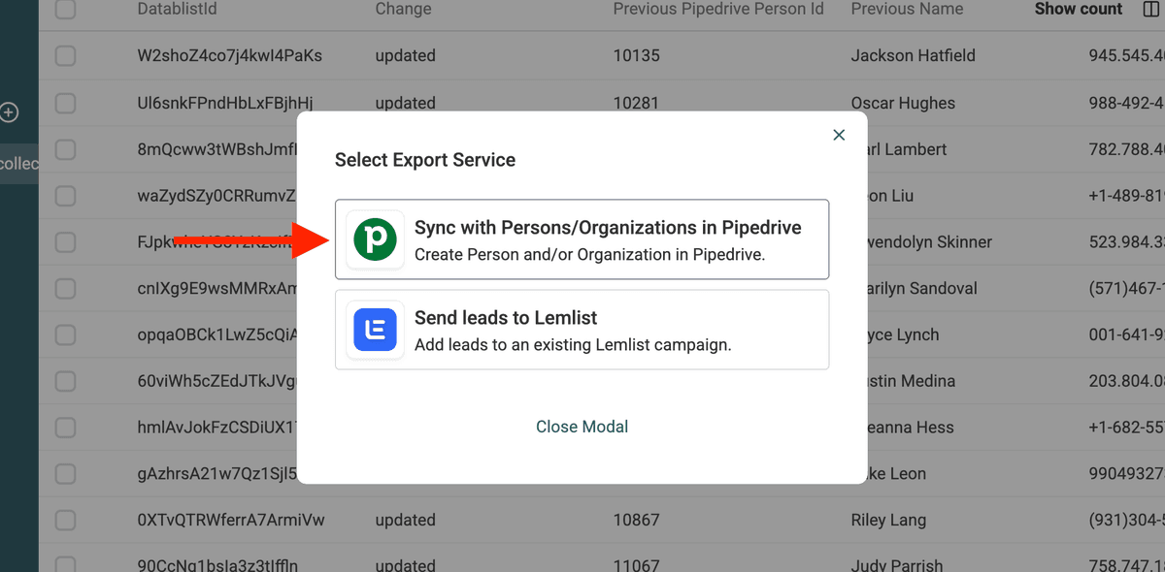Click the Ul6snkFPndHbLxFBjhHj cell

[225, 103]
